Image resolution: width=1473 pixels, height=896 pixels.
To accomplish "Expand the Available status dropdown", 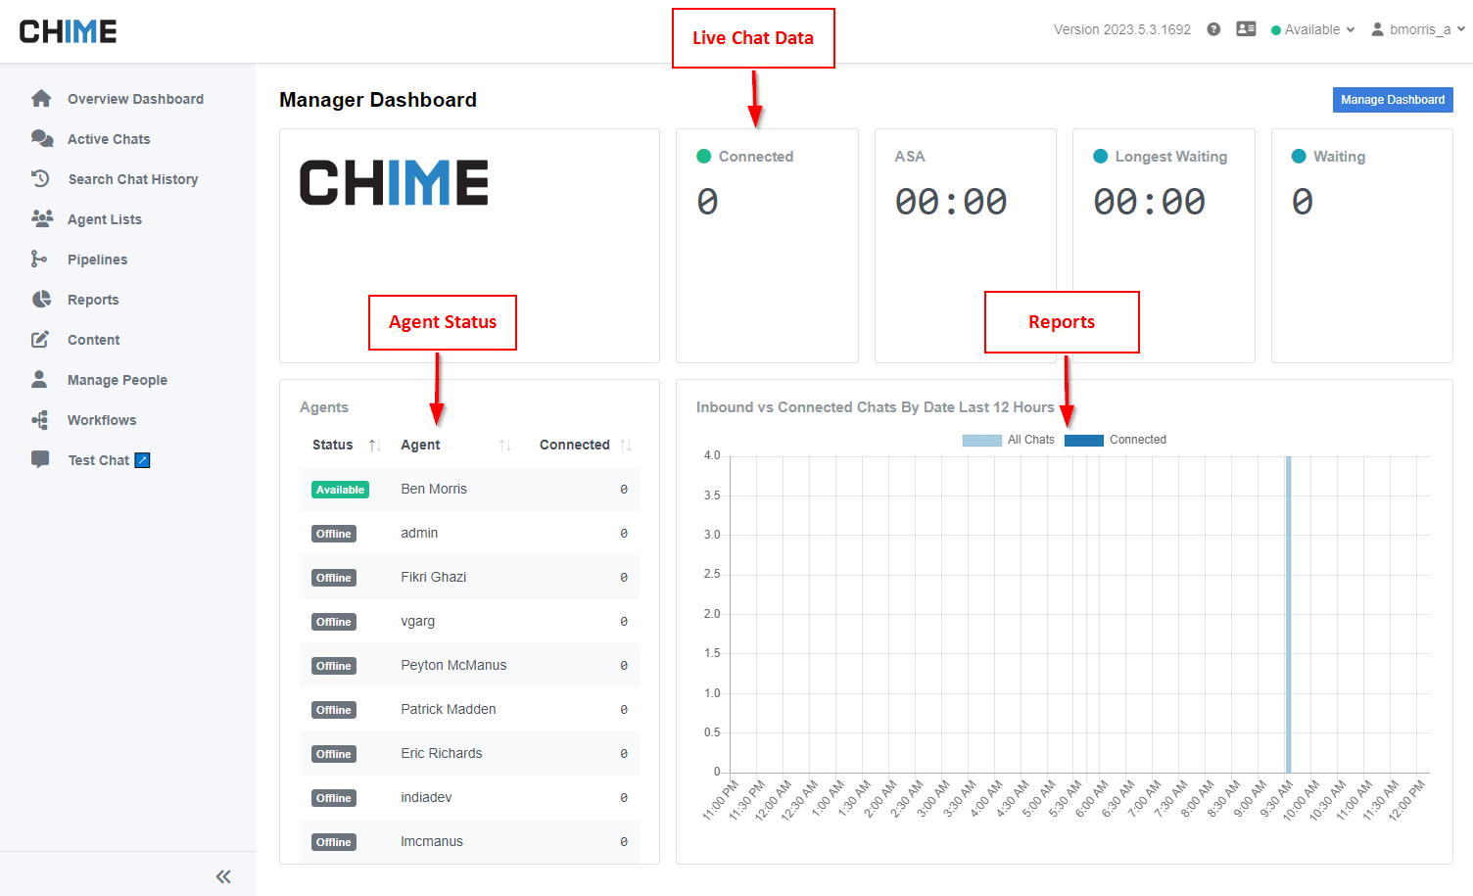I will click(1312, 29).
